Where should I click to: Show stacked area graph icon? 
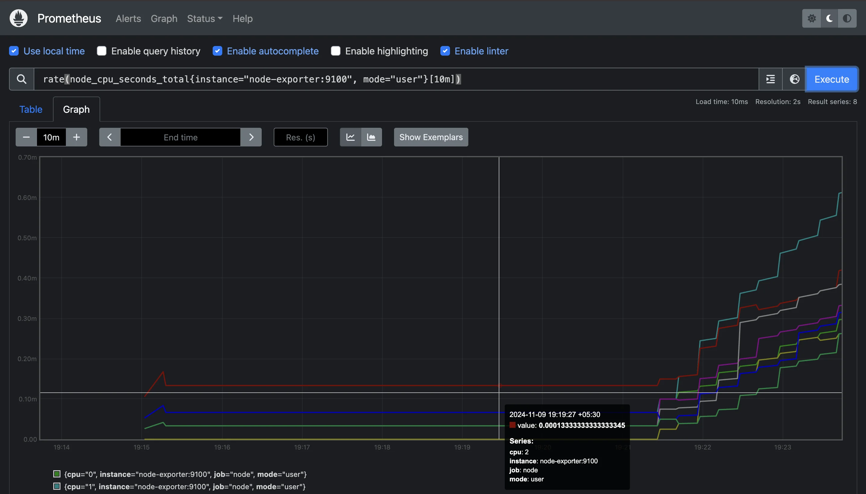[x=371, y=137]
